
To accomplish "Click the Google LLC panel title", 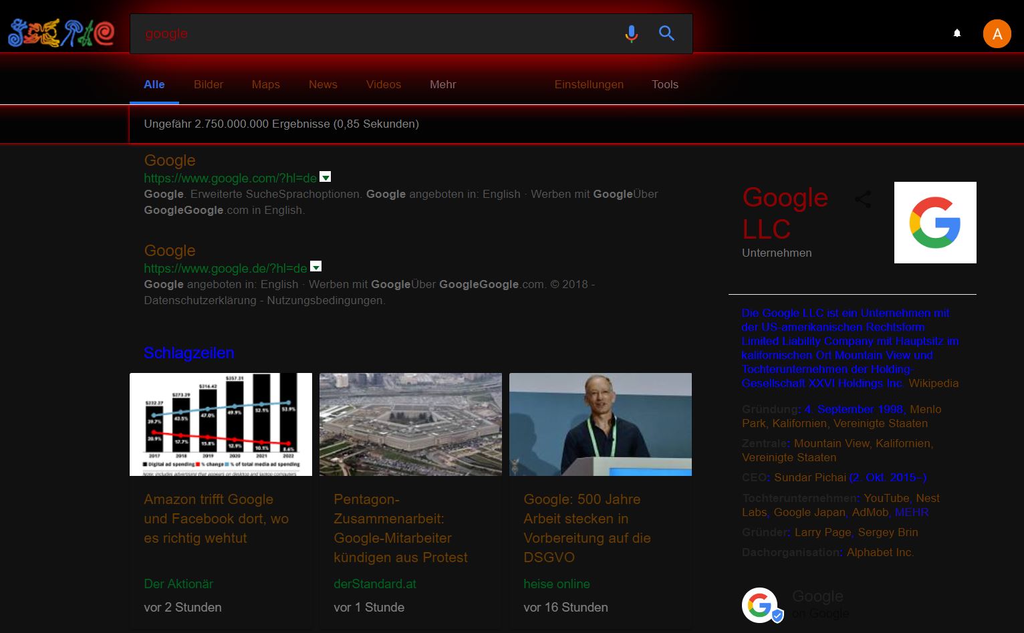I will [785, 213].
